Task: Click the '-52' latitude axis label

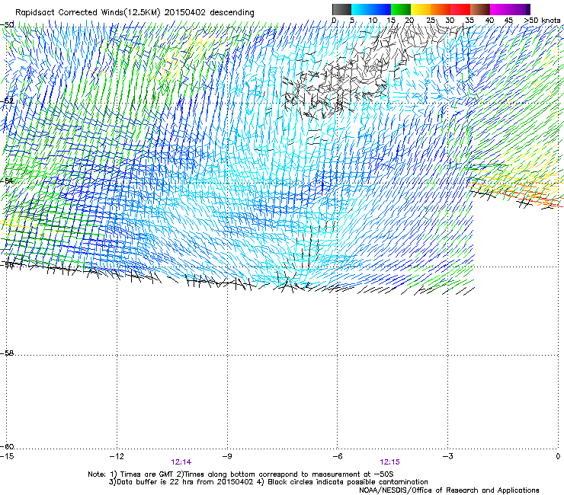Action: (x=7, y=101)
